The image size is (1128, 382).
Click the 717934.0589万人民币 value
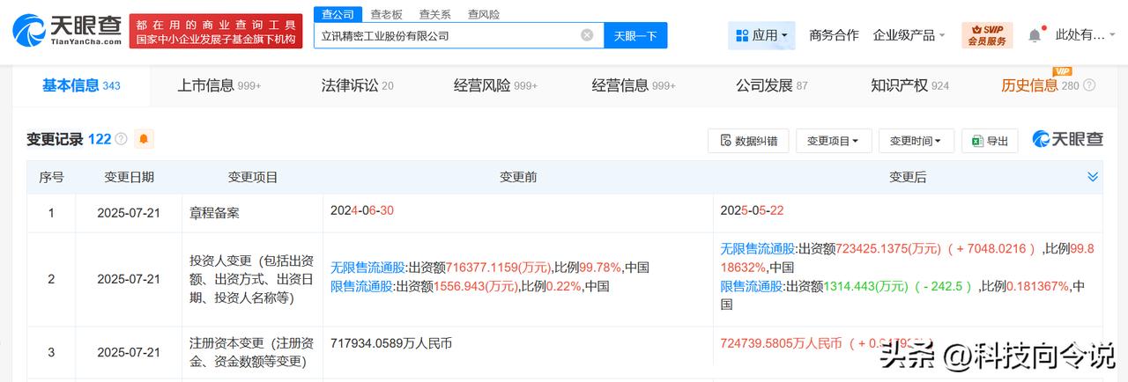[x=391, y=342]
